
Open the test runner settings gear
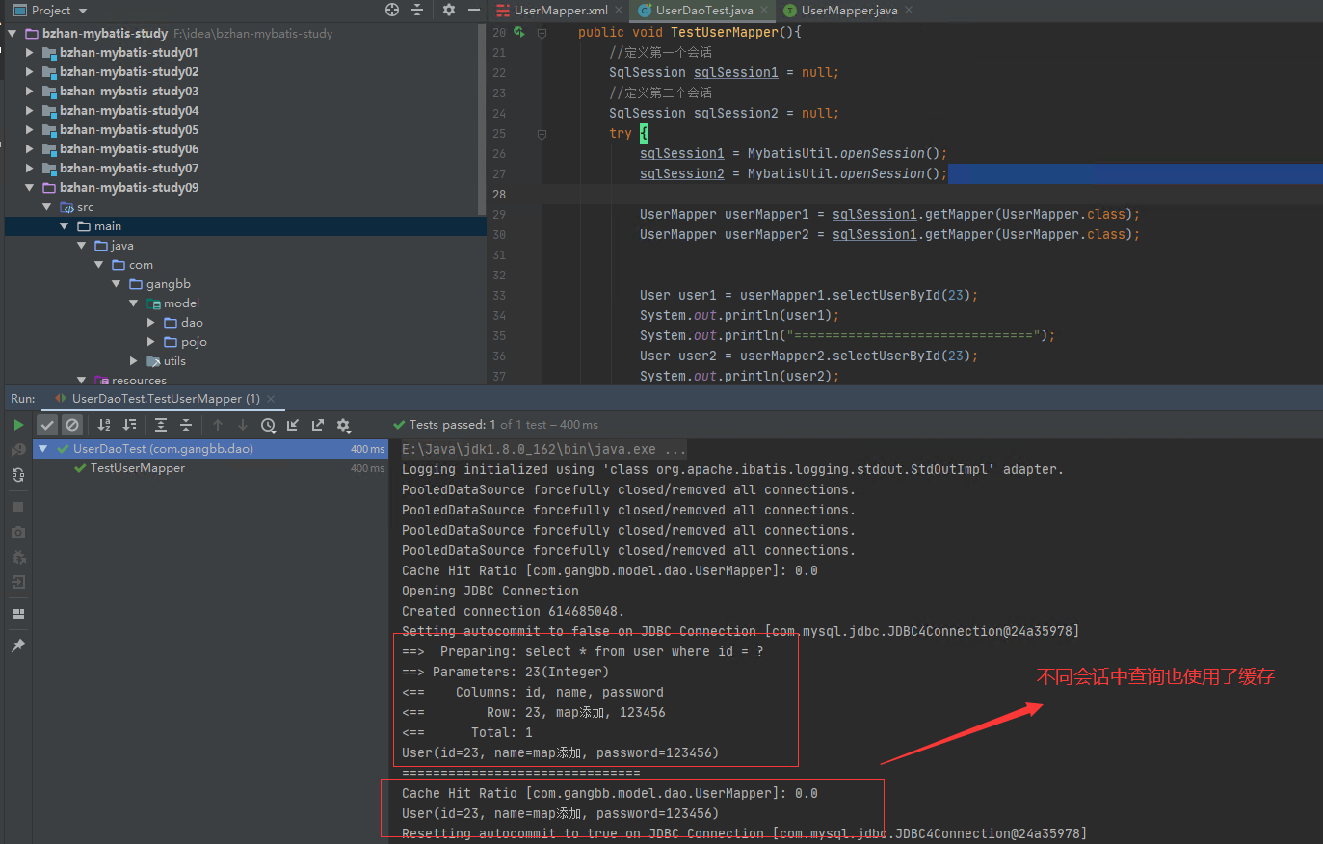[343, 425]
